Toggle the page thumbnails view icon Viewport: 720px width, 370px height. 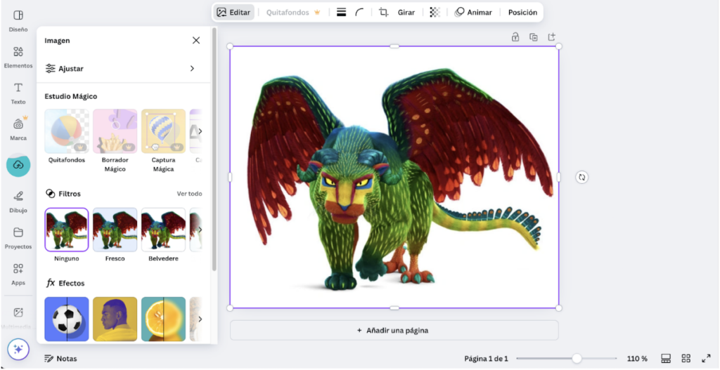(666, 359)
